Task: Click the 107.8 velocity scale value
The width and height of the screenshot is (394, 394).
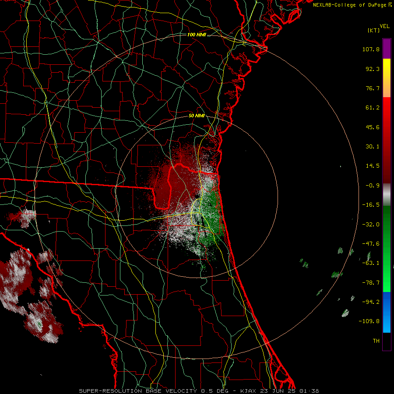Action: [371, 49]
